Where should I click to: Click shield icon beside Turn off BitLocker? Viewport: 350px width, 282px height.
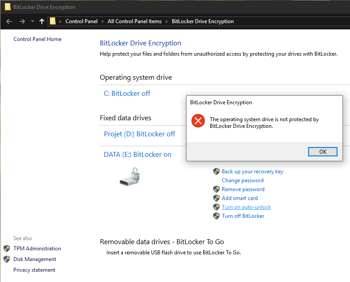click(x=216, y=216)
